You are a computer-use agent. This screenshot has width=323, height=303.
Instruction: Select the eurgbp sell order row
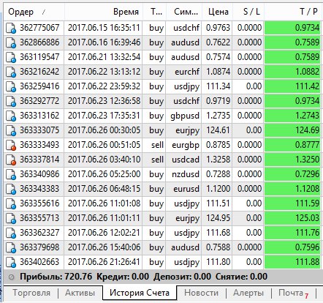coord(163,145)
